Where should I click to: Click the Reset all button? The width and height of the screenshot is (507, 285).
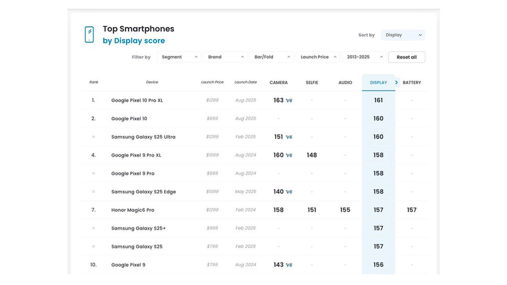pos(407,57)
